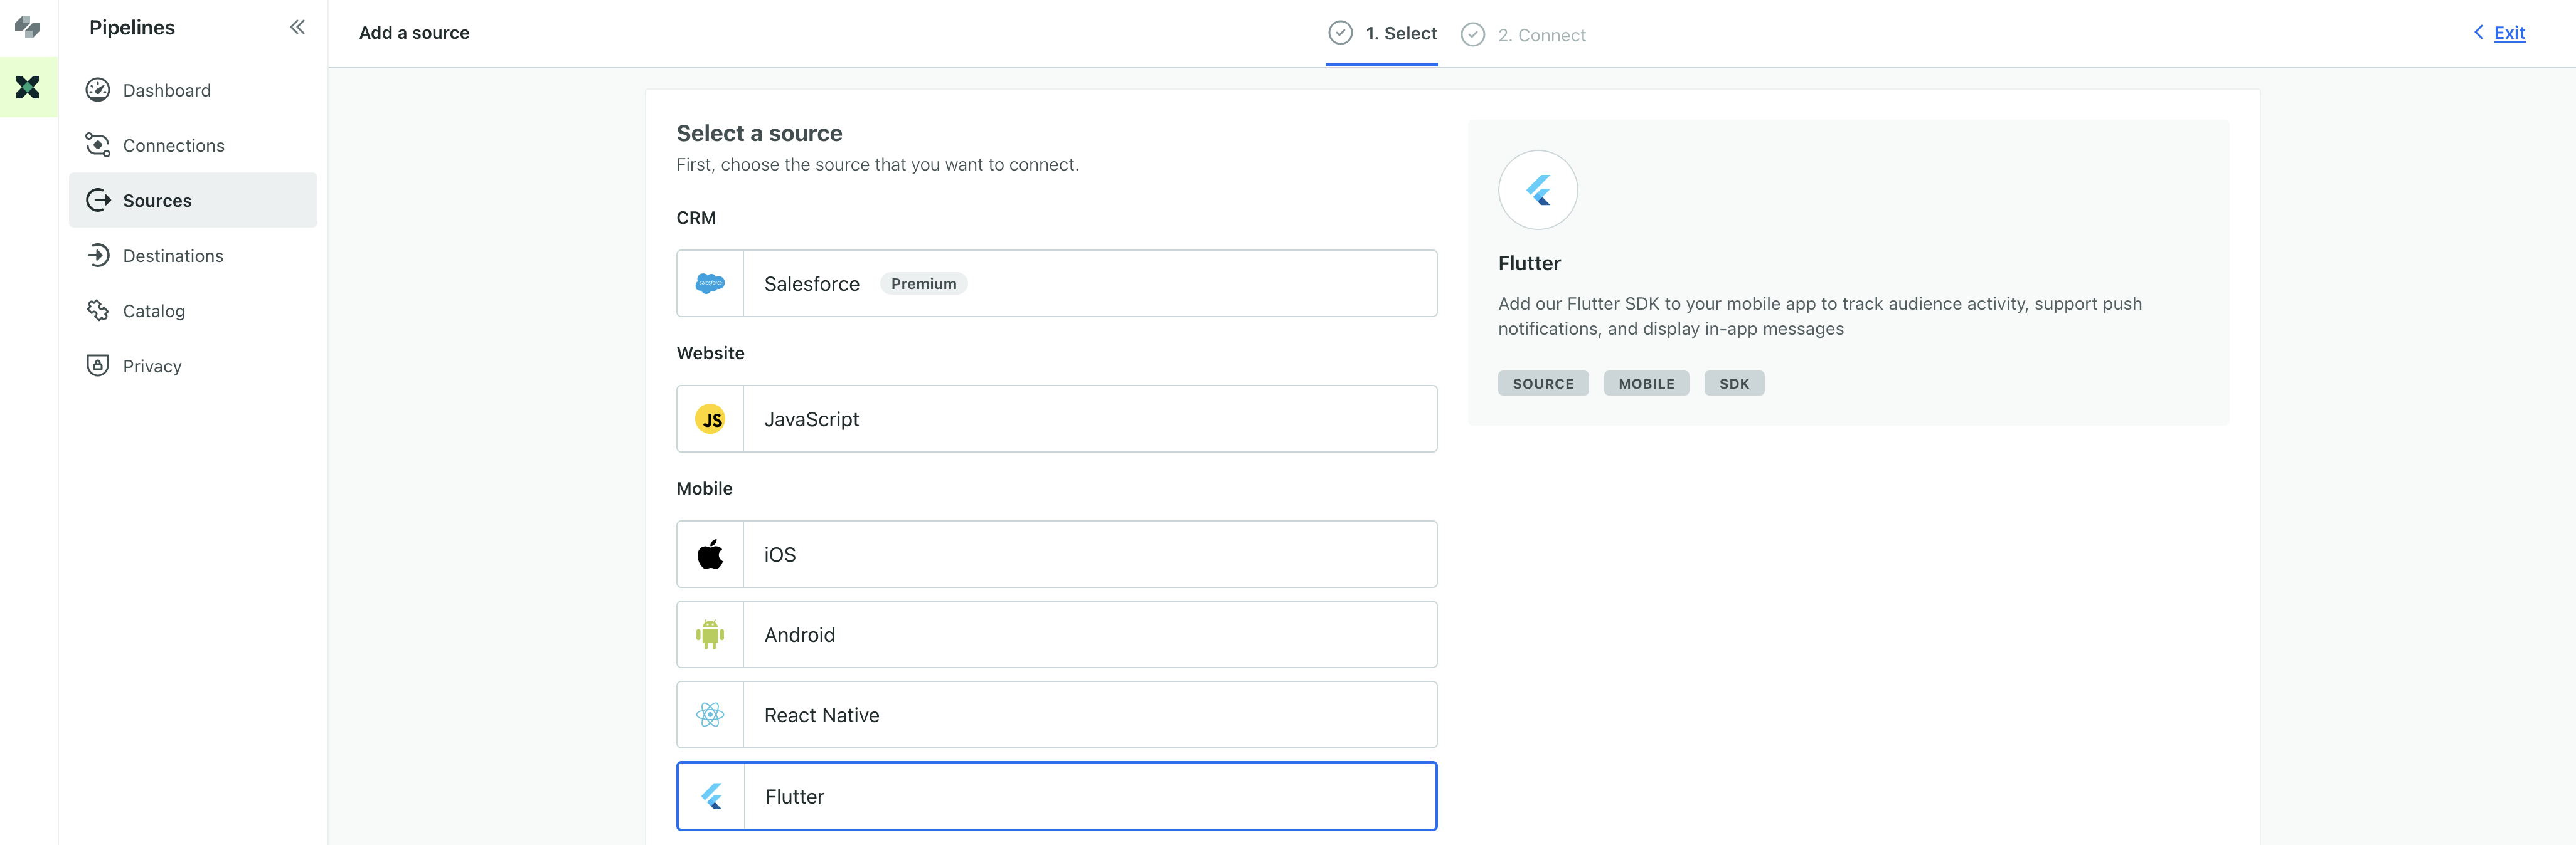This screenshot has height=845, width=2576.
Task: Navigate to Destinations
Action: (193, 256)
